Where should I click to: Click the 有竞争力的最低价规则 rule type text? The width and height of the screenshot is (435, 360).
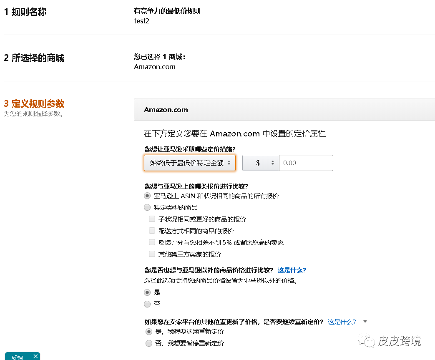pos(167,11)
